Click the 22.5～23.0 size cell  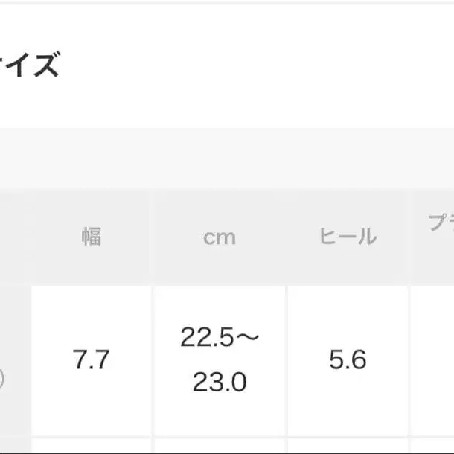[x=220, y=360]
